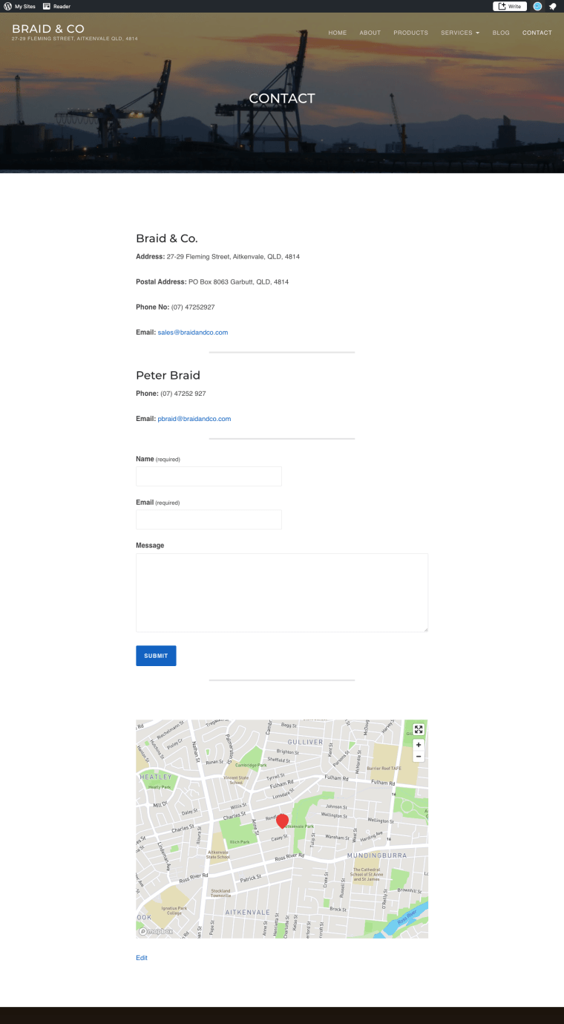
Task: Focus the Name input field
Action: [209, 476]
